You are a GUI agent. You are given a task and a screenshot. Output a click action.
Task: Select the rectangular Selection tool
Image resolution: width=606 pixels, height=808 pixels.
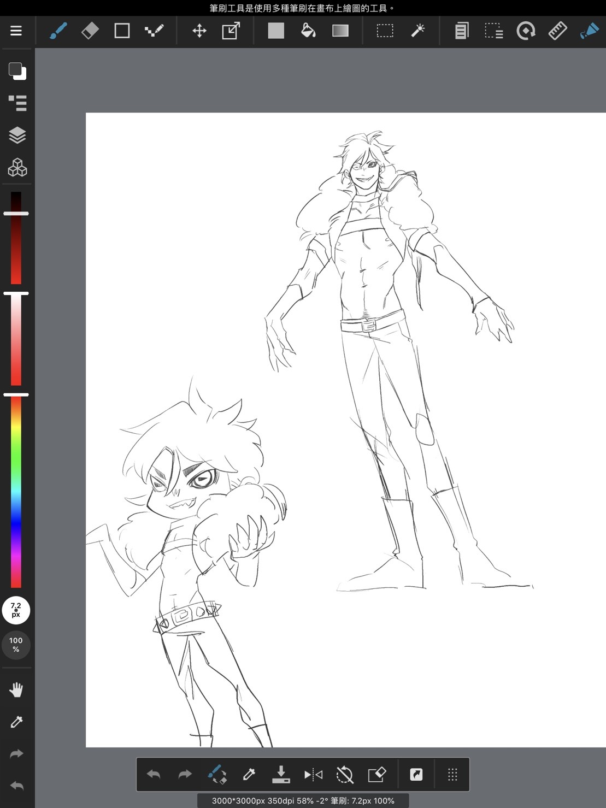[x=385, y=31]
